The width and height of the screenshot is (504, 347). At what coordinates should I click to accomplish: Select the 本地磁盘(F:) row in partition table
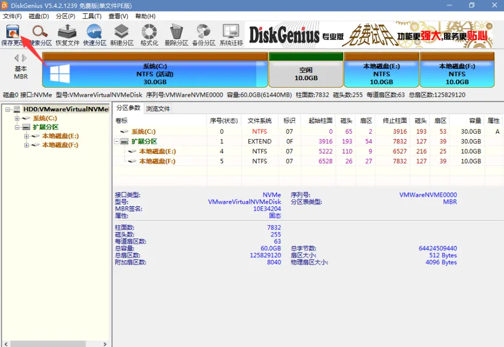(x=308, y=161)
